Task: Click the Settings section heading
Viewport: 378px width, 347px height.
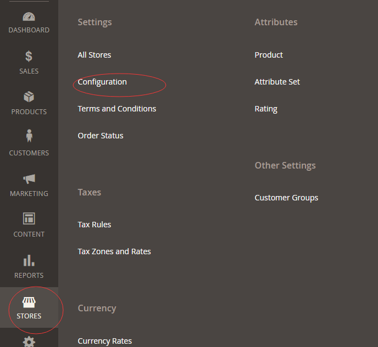Action: tap(94, 23)
